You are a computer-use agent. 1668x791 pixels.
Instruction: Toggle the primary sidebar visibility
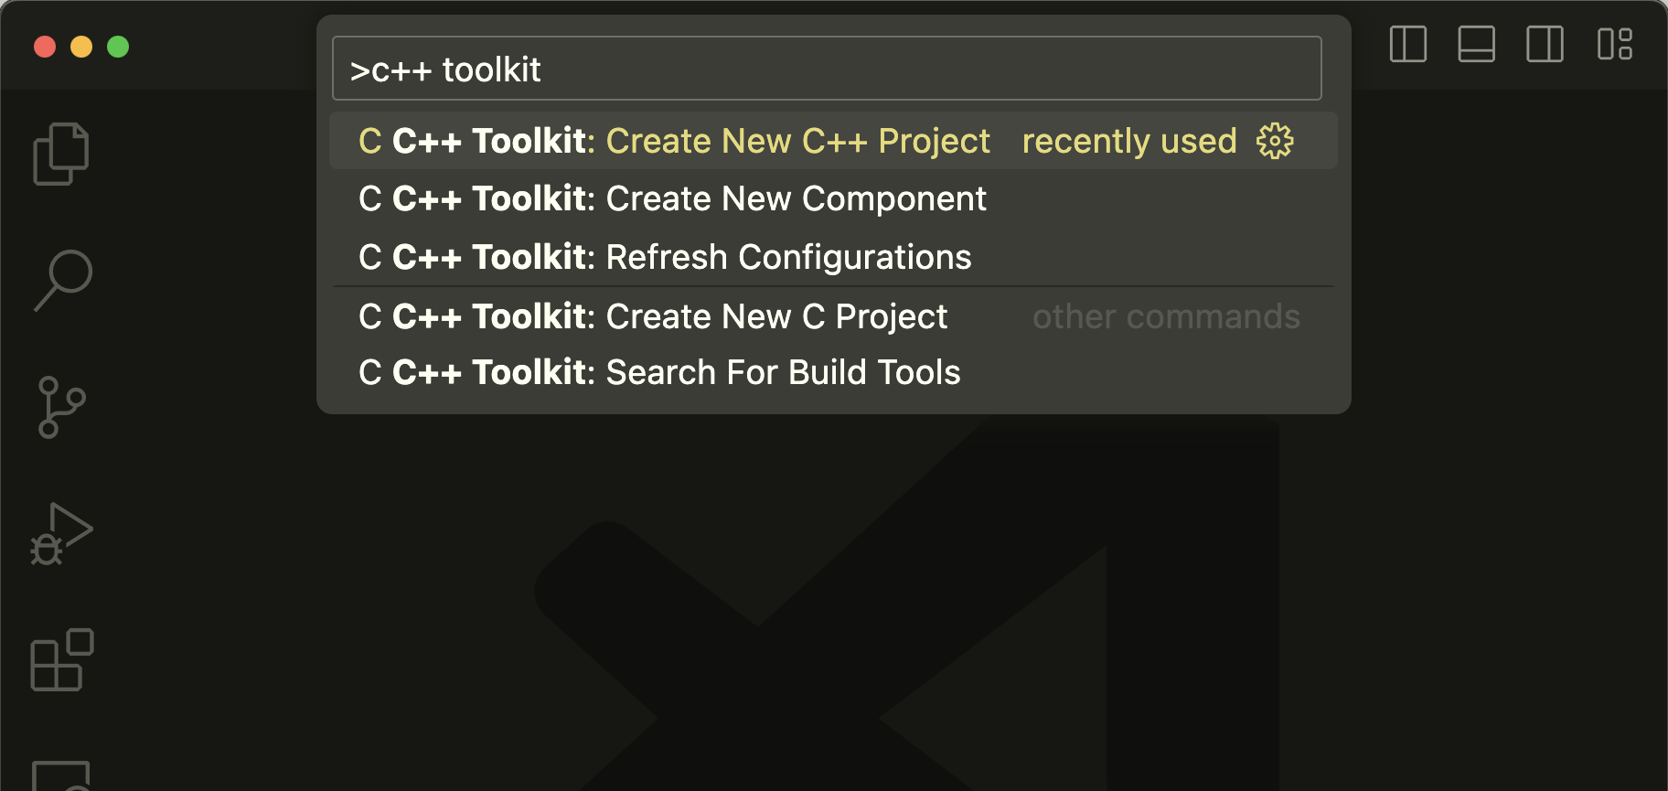pyautogui.click(x=1407, y=44)
